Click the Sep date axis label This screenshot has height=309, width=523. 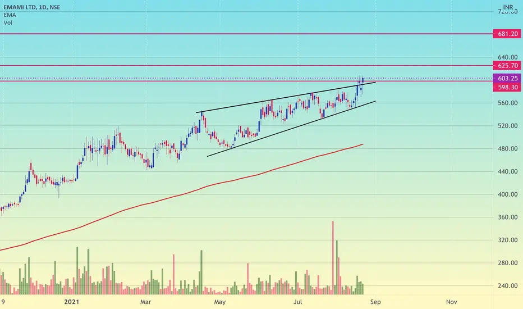click(375, 302)
